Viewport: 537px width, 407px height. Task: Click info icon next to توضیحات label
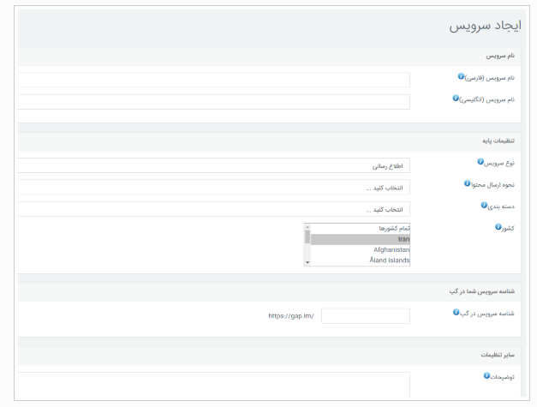486,375
